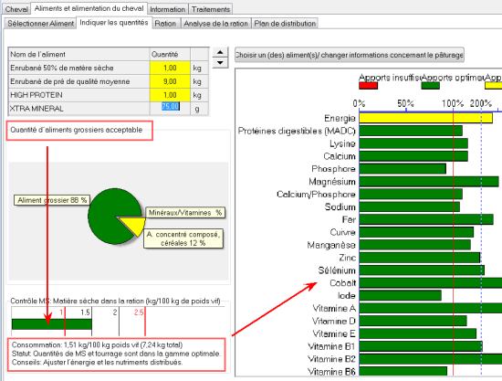Image resolution: width=502 pixels, height=381 pixels.
Task: Edit quantity 1,00 for HIGH PROTEIN
Action: (170, 95)
